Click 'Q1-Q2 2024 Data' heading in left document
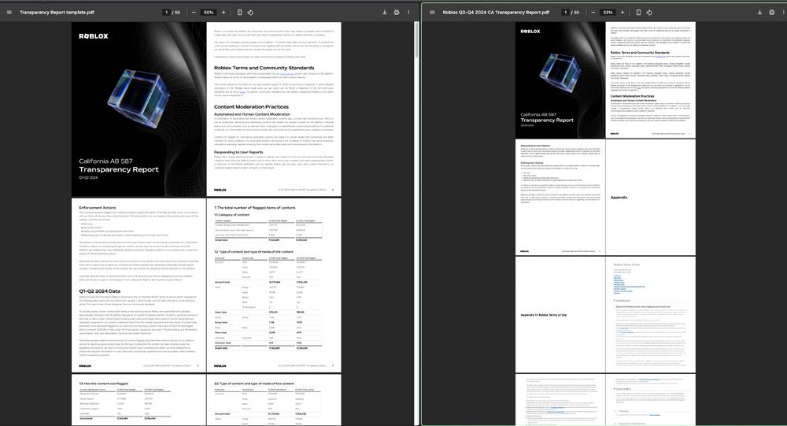Viewport: 787px width, 426px height. (99, 291)
